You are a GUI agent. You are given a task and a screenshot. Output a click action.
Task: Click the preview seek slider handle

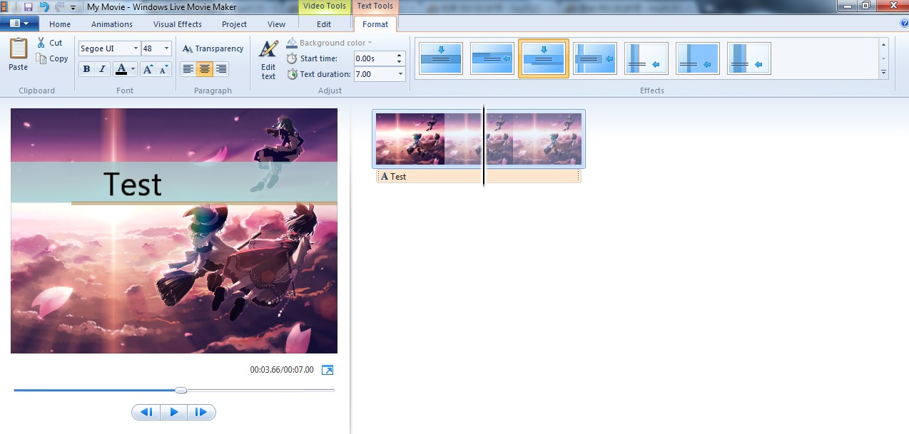181,390
